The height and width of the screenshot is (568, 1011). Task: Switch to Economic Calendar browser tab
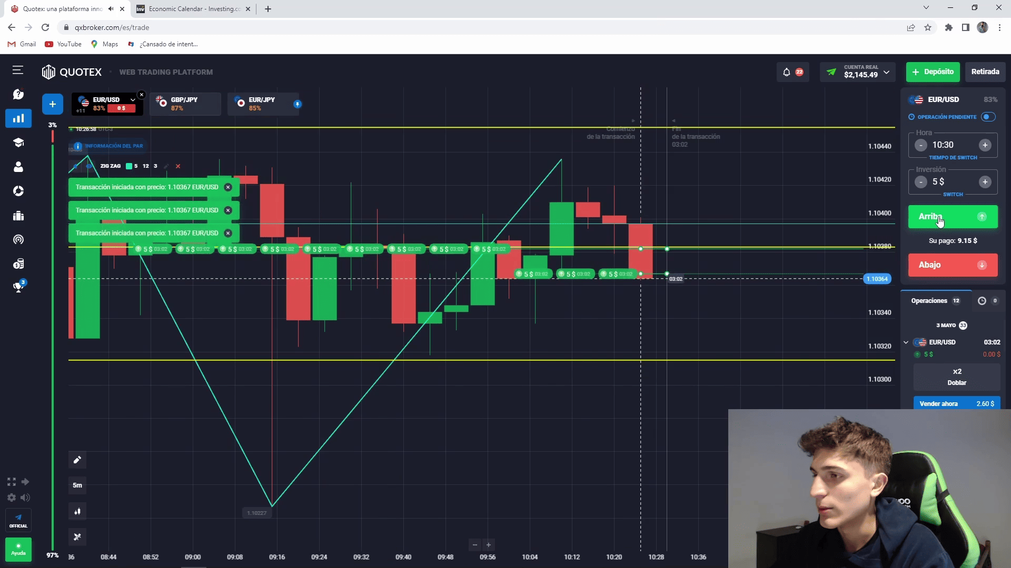193,9
